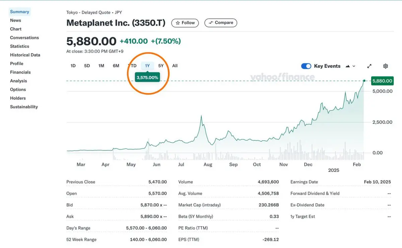The height and width of the screenshot is (248, 402).
Task: Click the Tokyo - Delayed Quote • JPY text
Action: [x=94, y=12]
